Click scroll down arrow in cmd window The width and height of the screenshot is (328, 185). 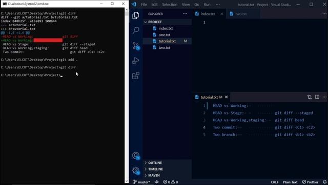[127, 181]
